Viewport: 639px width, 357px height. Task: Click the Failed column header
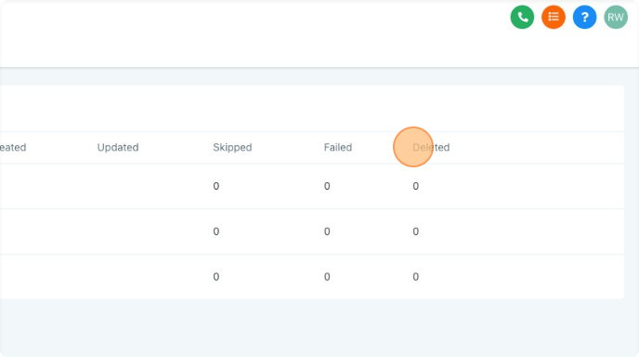338,147
